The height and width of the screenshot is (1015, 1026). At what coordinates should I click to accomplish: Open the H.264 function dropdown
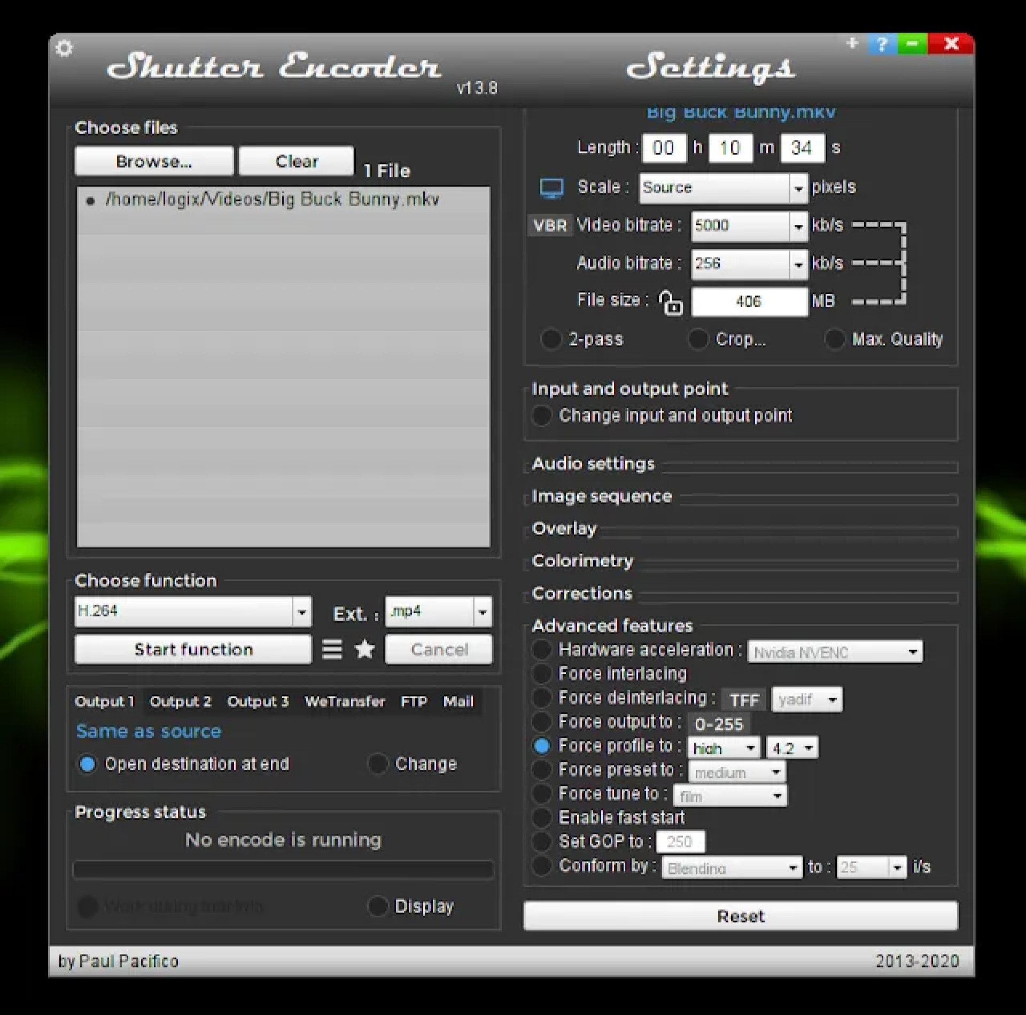tap(301, 612)
